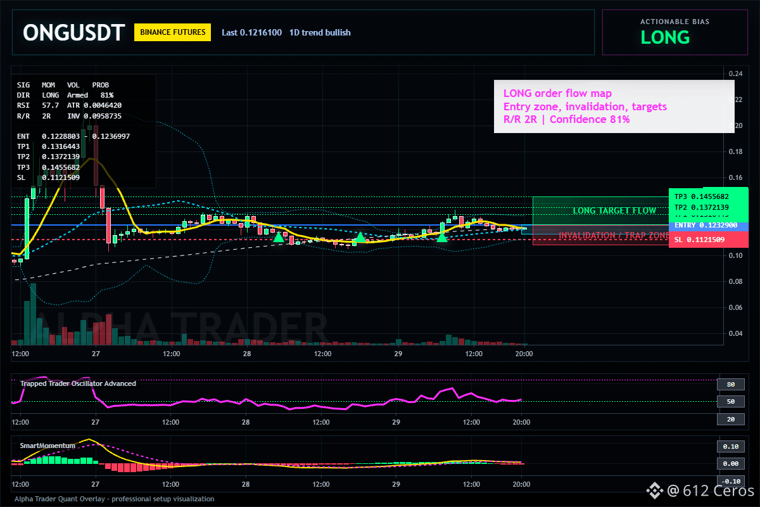Click the DIR LONG Armed 81% row
This screenshot has width=760, height=507.
[65, 94]
